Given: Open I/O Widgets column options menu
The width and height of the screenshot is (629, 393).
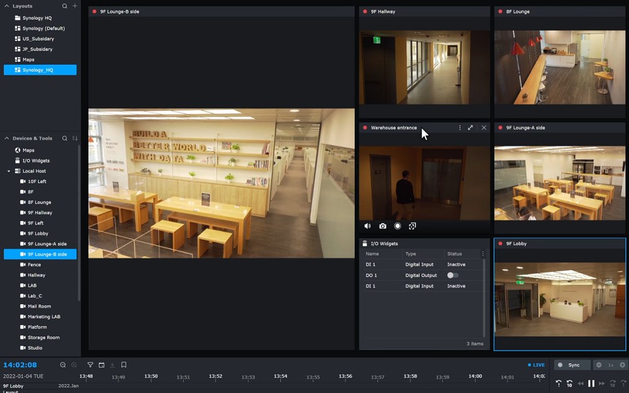Looking at the screenshot, I should (483, 254).
